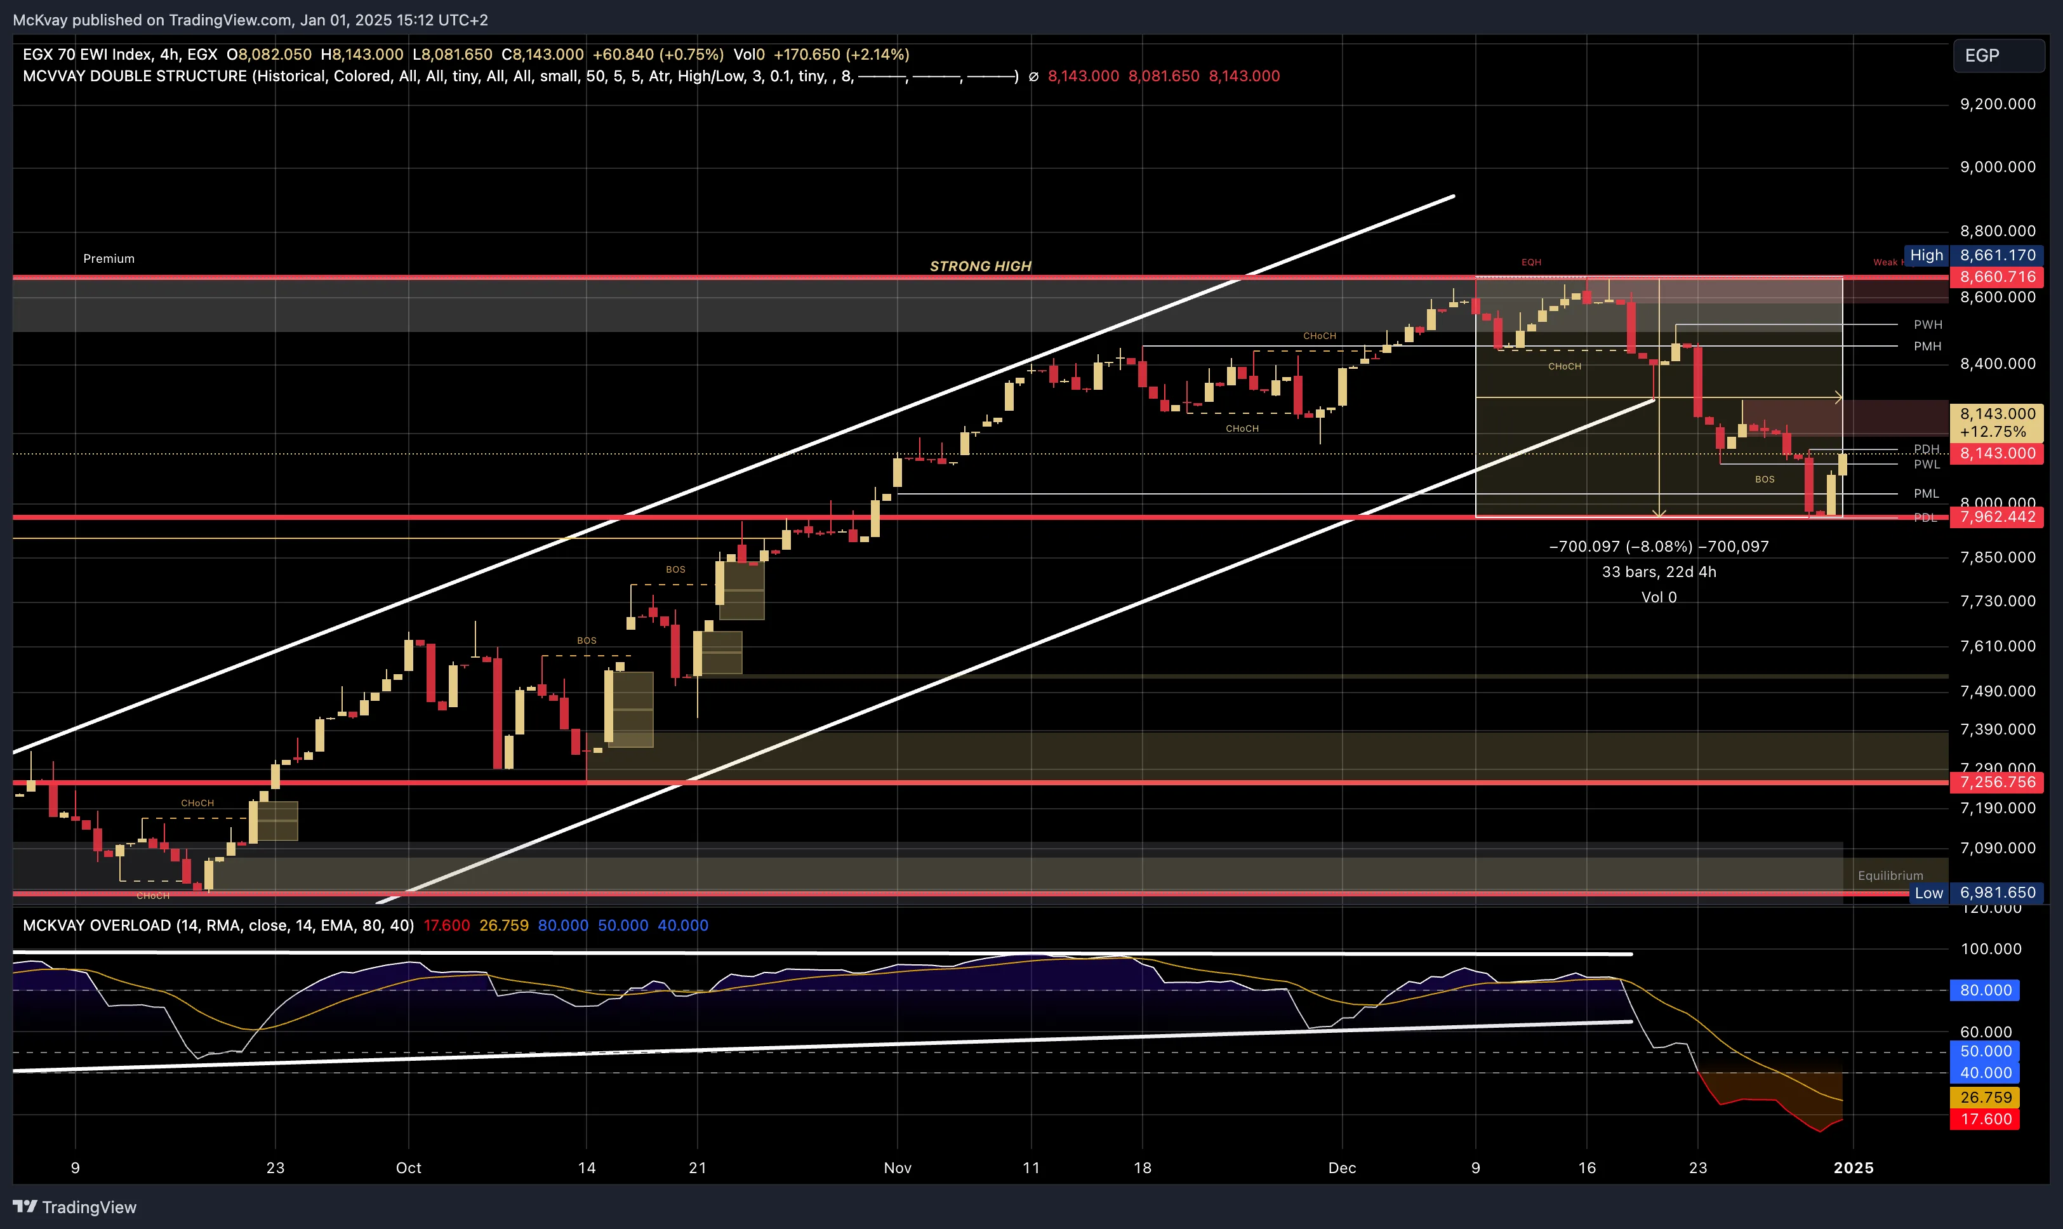Viewport: 2063px width, 1229px height.
Task: Click the PWH level label
Action: [1927, 324]
